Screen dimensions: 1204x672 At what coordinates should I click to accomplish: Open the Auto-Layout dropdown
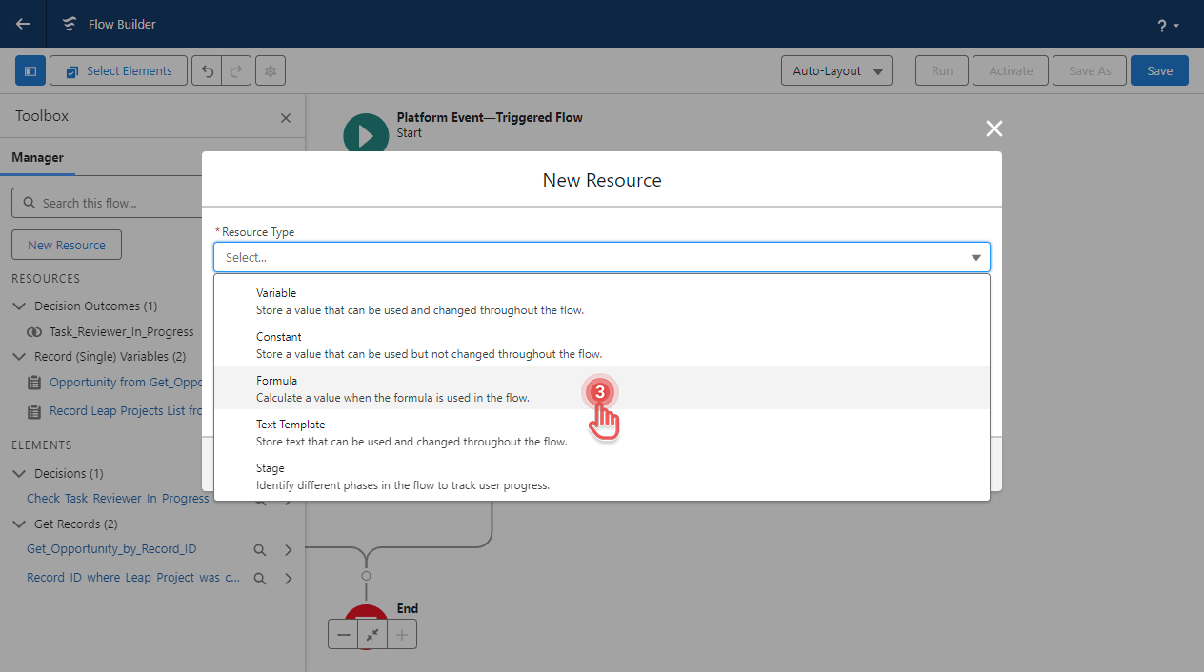835,70
